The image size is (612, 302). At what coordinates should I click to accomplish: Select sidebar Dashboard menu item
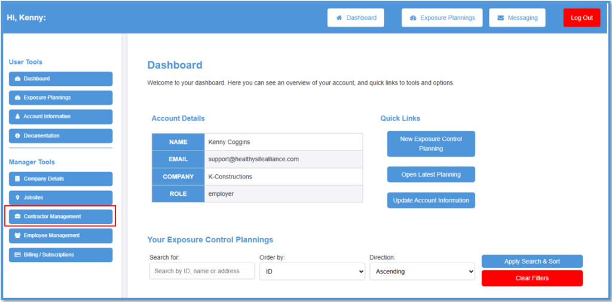(x=61, y=79)
